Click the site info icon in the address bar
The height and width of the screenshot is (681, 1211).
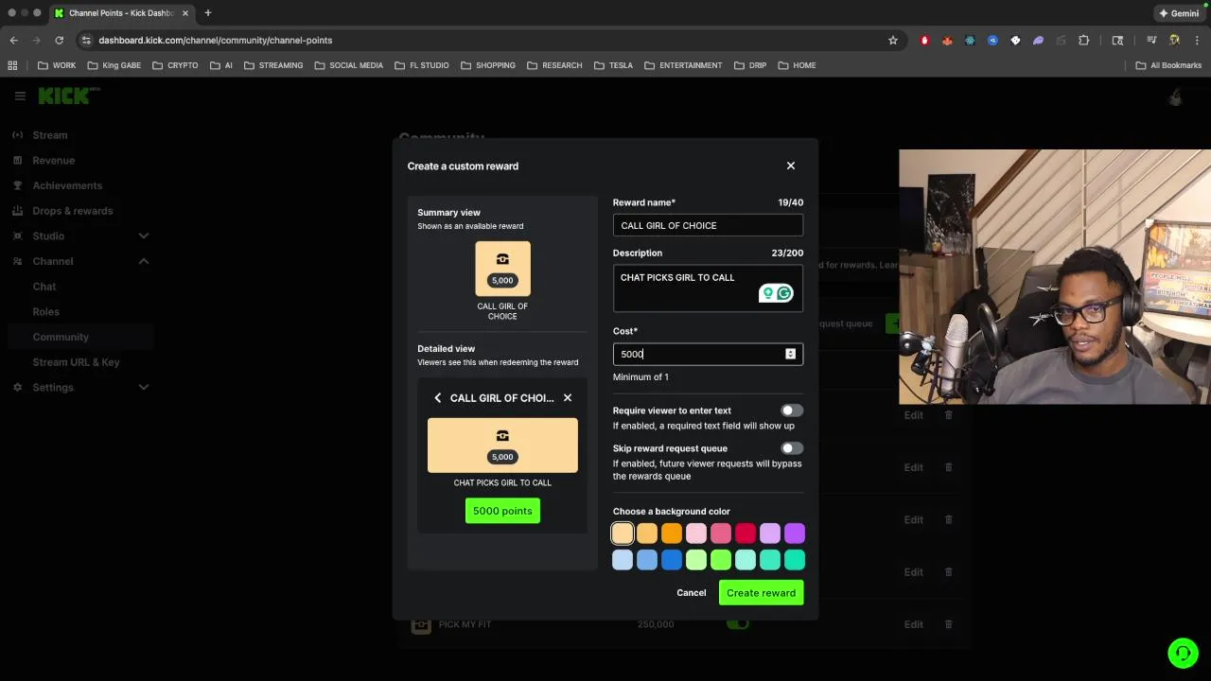point(86,41)
